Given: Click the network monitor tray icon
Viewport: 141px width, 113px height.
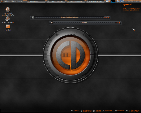Looking at the screenshot, I should point(121,1).
